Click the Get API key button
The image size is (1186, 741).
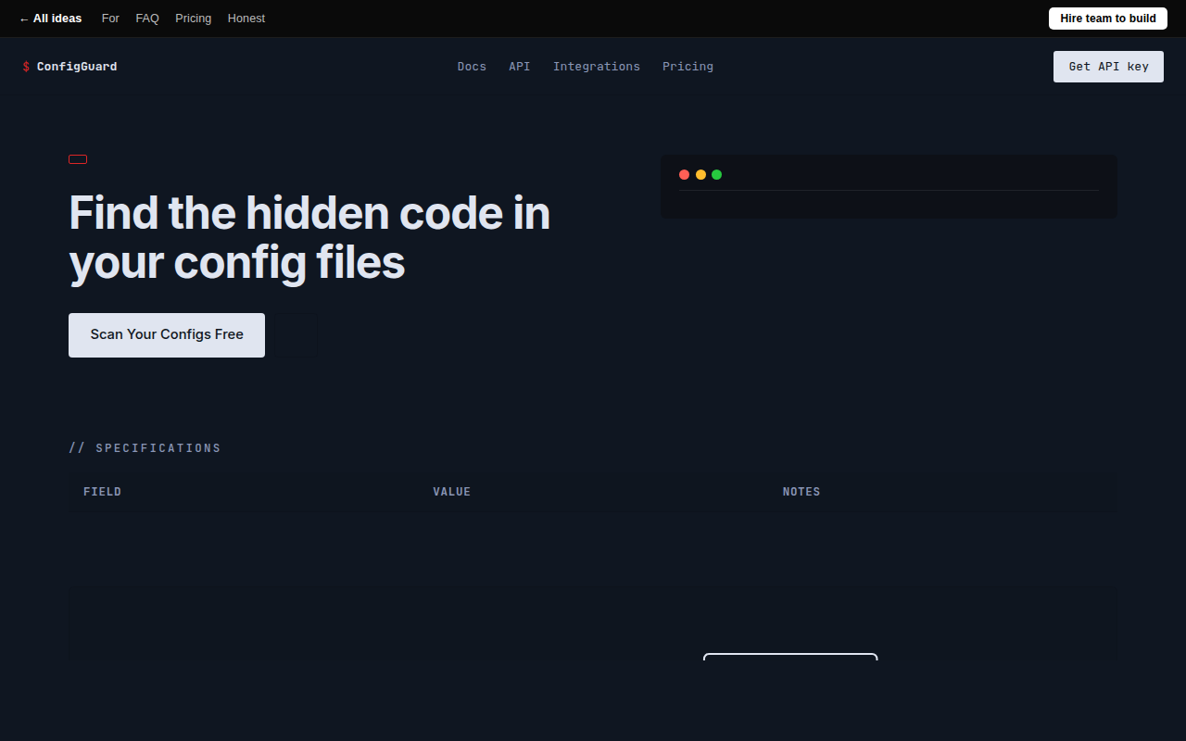point(1108,67)
